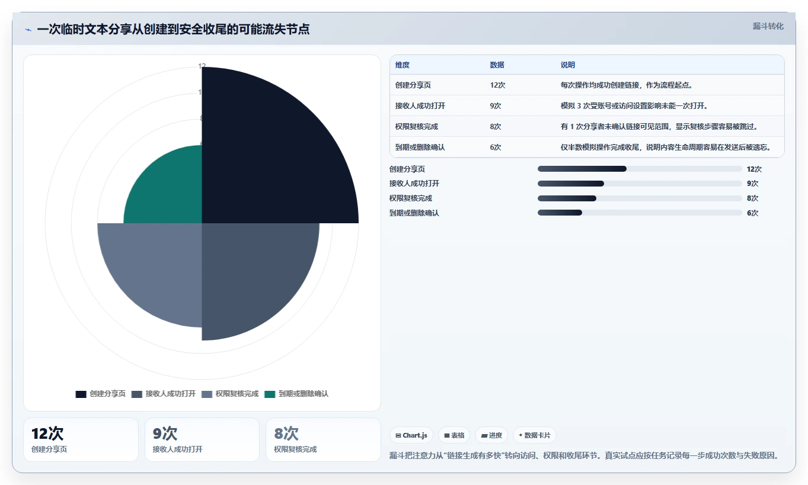The height and width of the screenshot is (485, 808).
Task: Toggle the 接收人成功打开 entry in the chart legend
Action: [x=164, y=394]
